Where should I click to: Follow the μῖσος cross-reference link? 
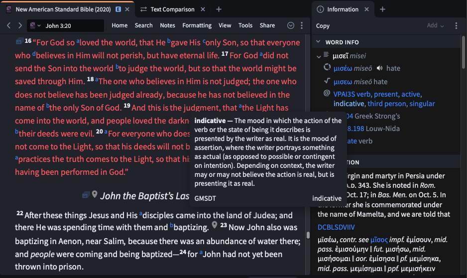coord(379,240)
